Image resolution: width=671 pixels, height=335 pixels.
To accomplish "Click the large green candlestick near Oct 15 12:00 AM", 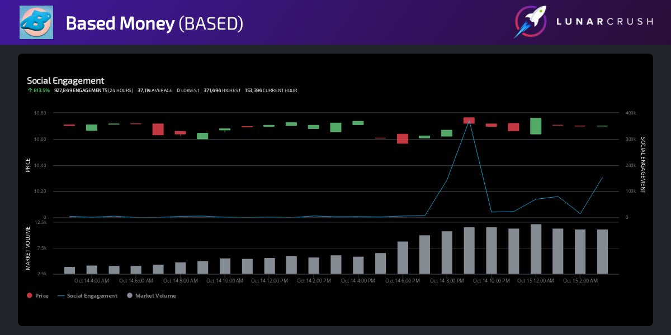I will (535, 126).
